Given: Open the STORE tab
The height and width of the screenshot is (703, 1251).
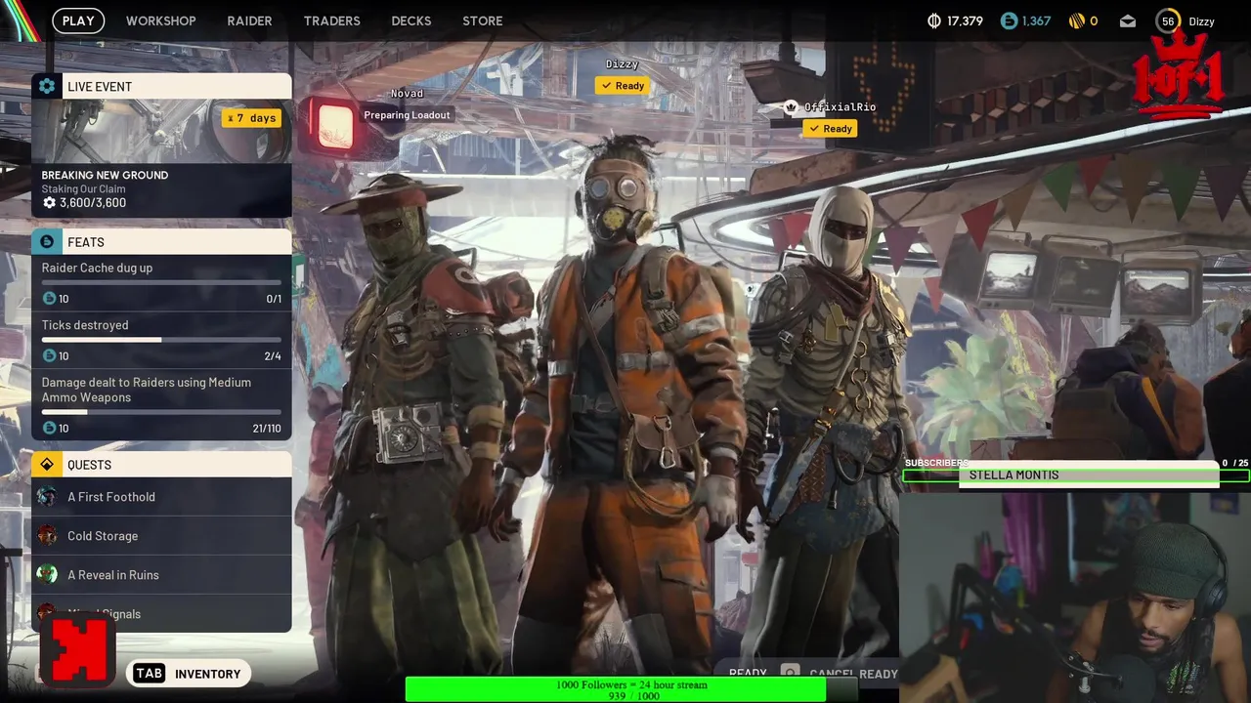Looking at the screenshot, I should pyautogui.click(x=483, y=21).
